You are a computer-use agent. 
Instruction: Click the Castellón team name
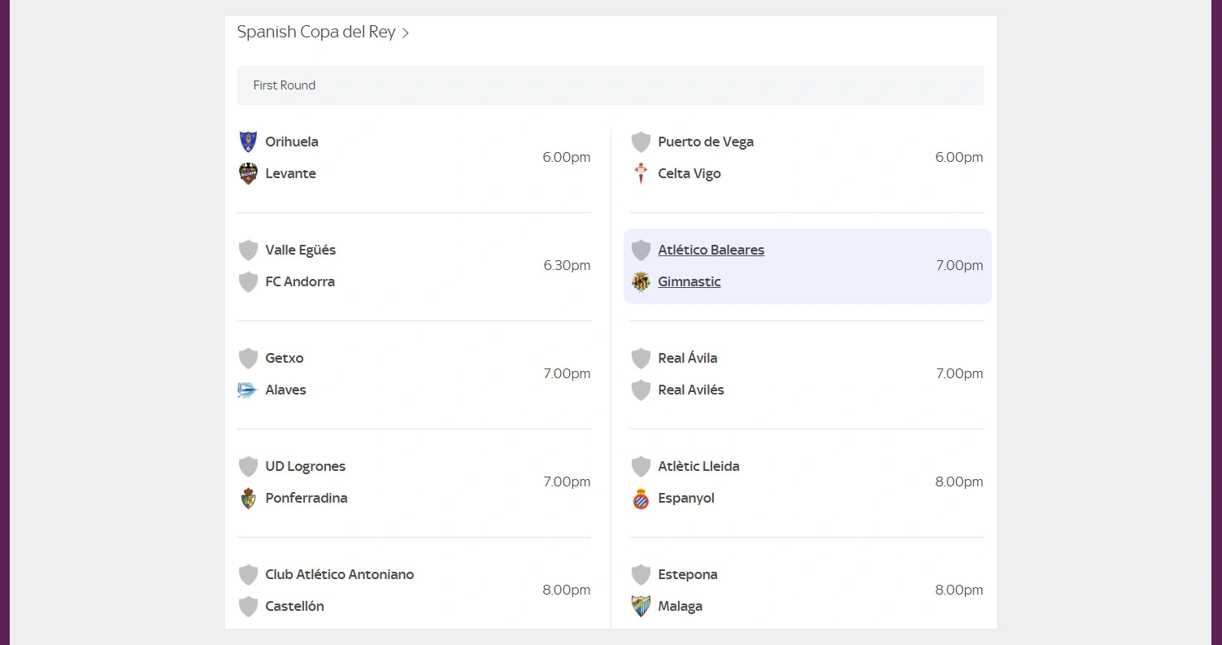294,606
